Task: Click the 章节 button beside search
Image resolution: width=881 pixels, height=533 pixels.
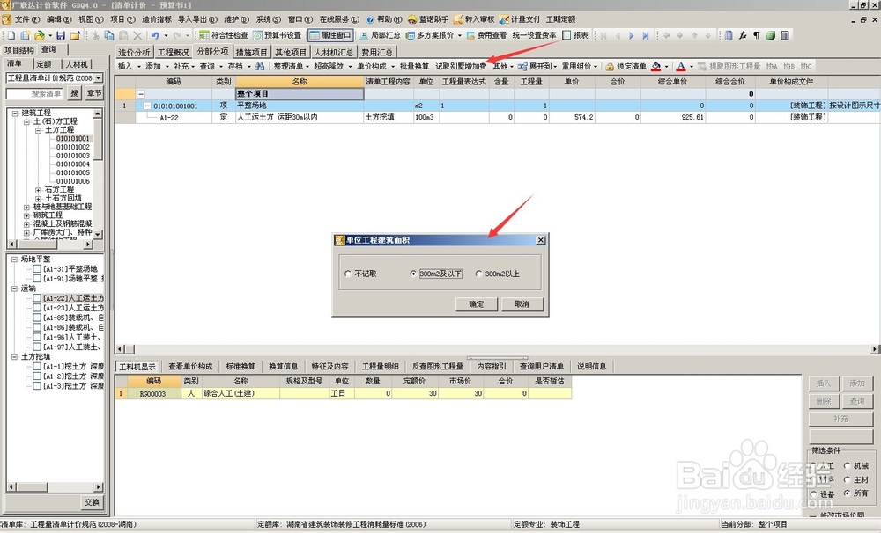Action: tap(94, 94)
